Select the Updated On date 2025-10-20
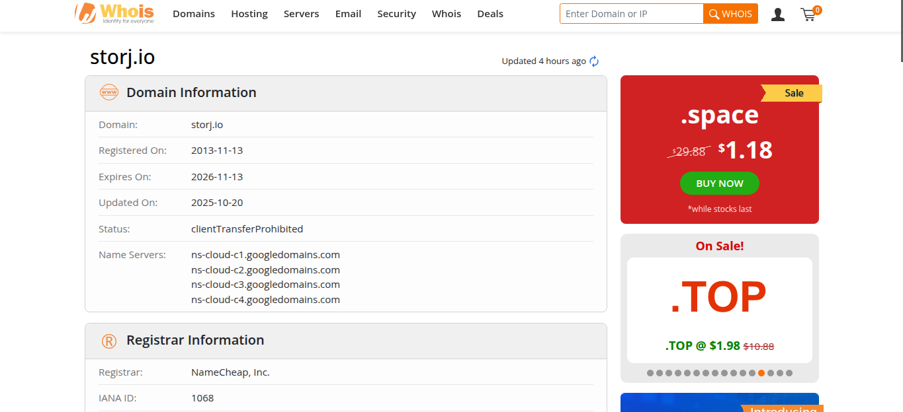This screenshot has height=412, width=903. pyautogui.click(x=217, y=203)
